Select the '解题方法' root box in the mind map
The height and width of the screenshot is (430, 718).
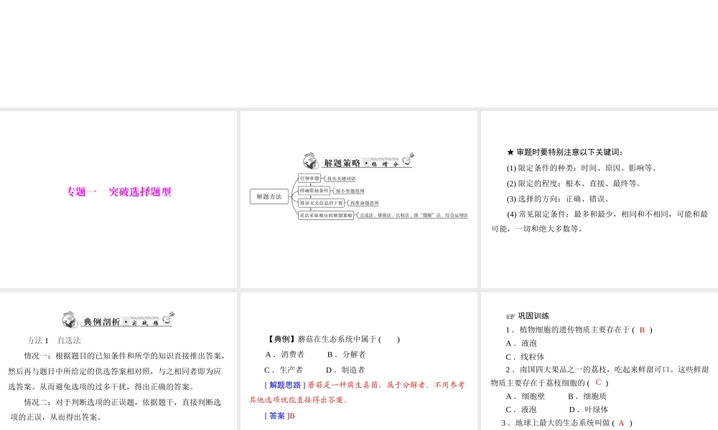tap(269, 196)
